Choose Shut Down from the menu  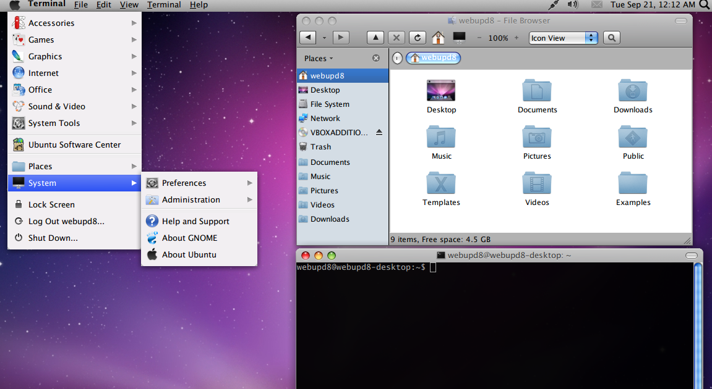53,238
